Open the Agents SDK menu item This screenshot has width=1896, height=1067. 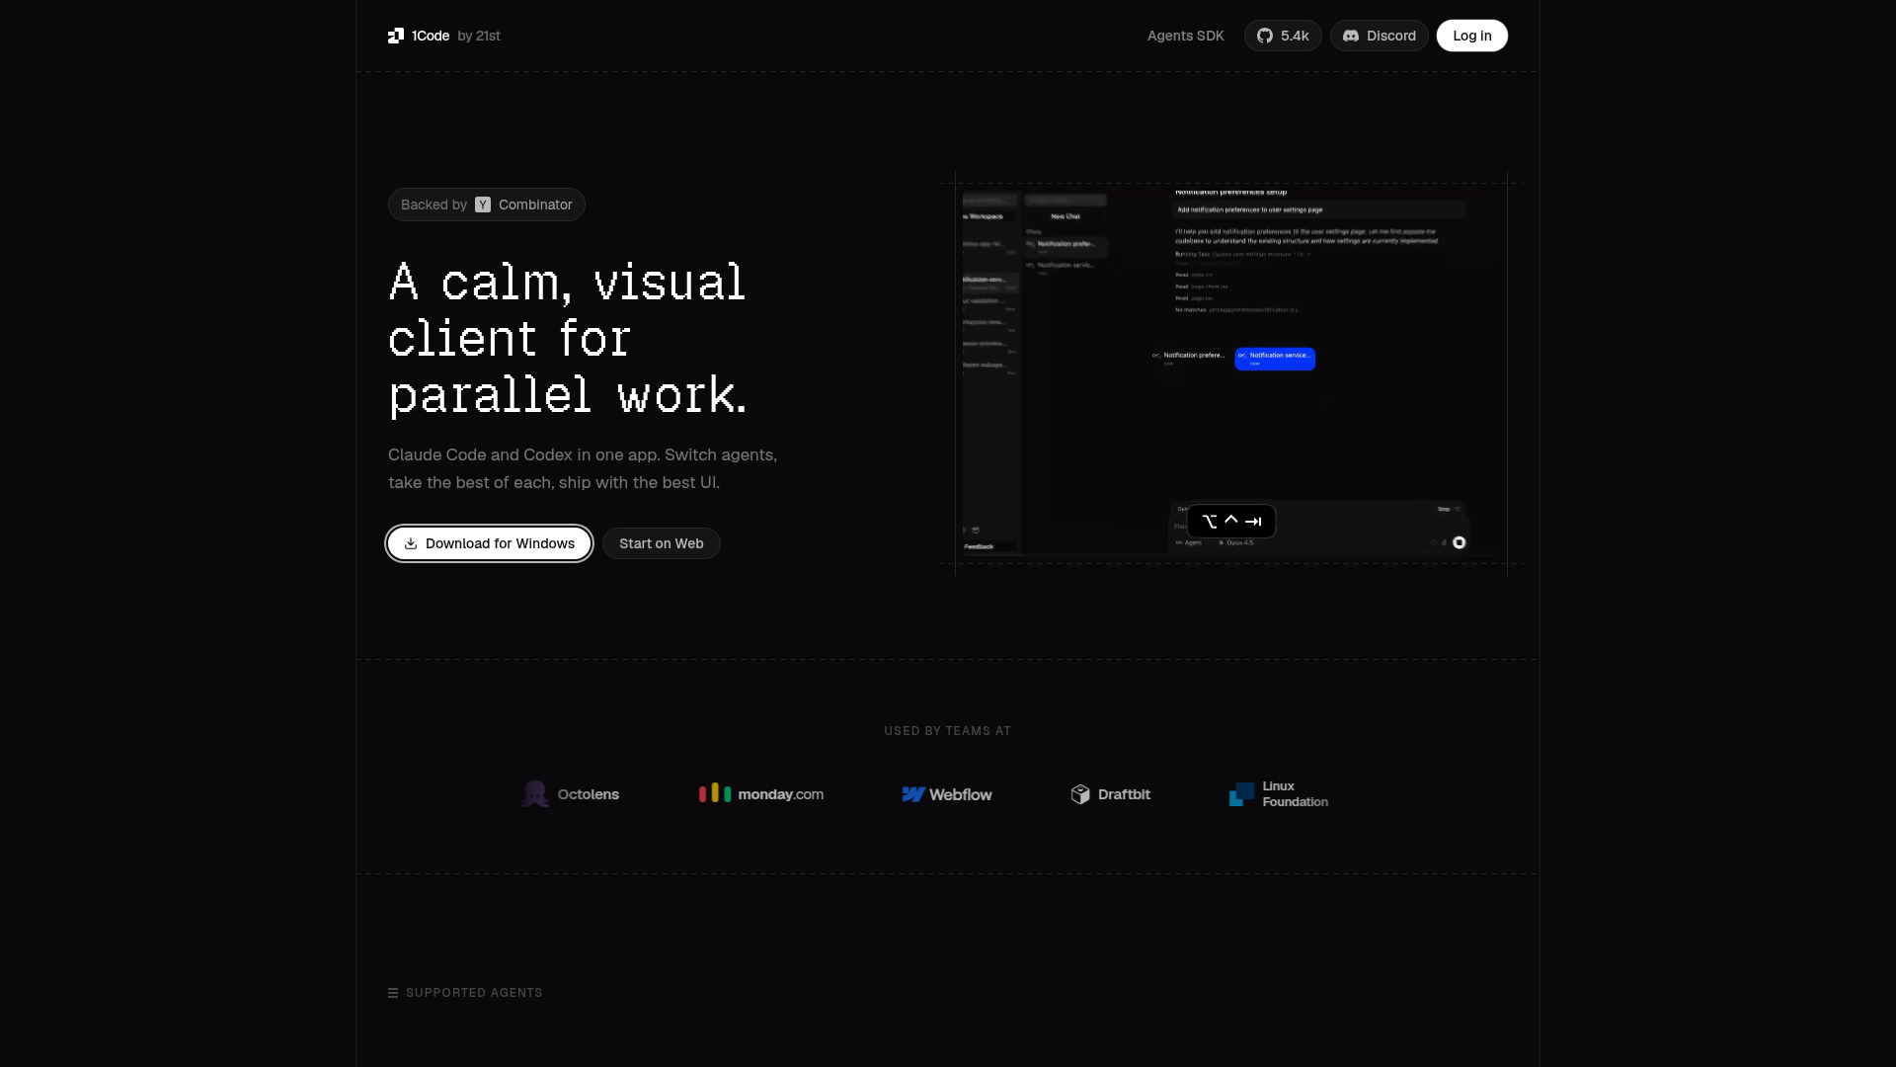click(1185, 36)
